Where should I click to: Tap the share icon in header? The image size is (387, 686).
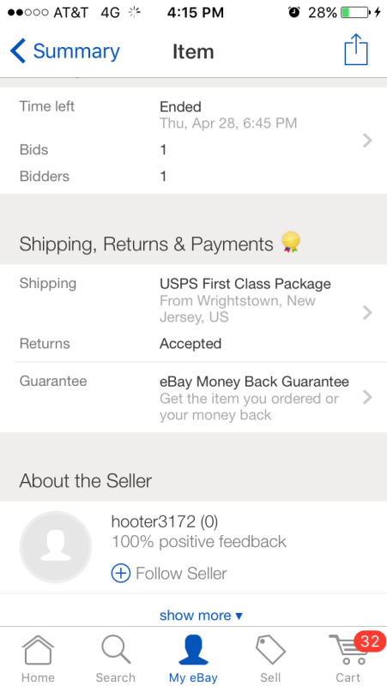356,50
